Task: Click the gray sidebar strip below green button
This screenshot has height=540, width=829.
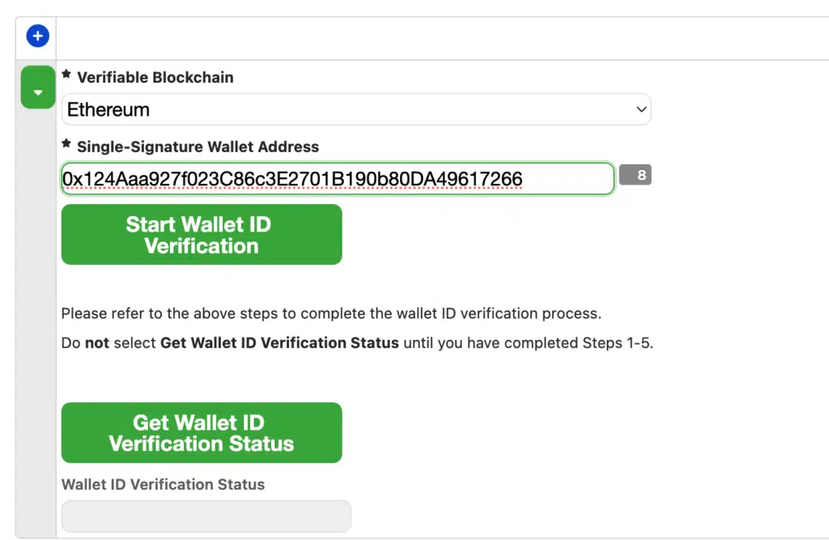Action: [36, 324]
